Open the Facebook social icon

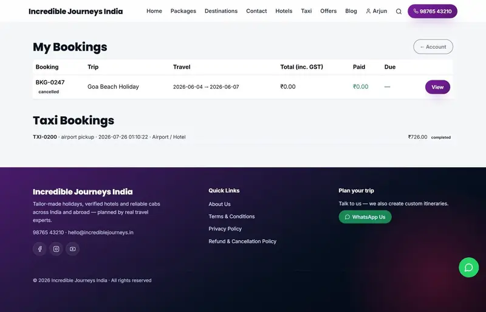39,249
